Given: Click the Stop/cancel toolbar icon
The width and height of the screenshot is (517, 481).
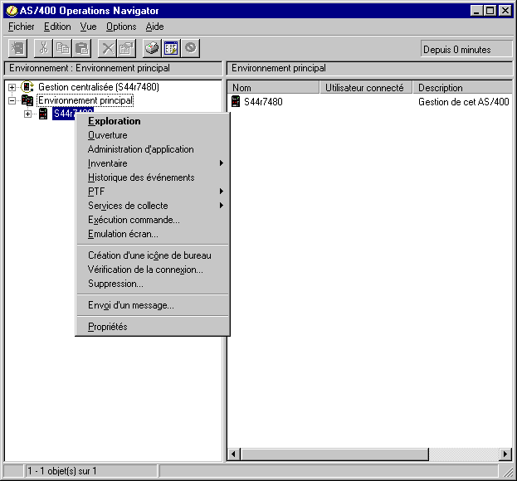Looking at the screenshot, I should pyautogui.click(x=190, y=48).
